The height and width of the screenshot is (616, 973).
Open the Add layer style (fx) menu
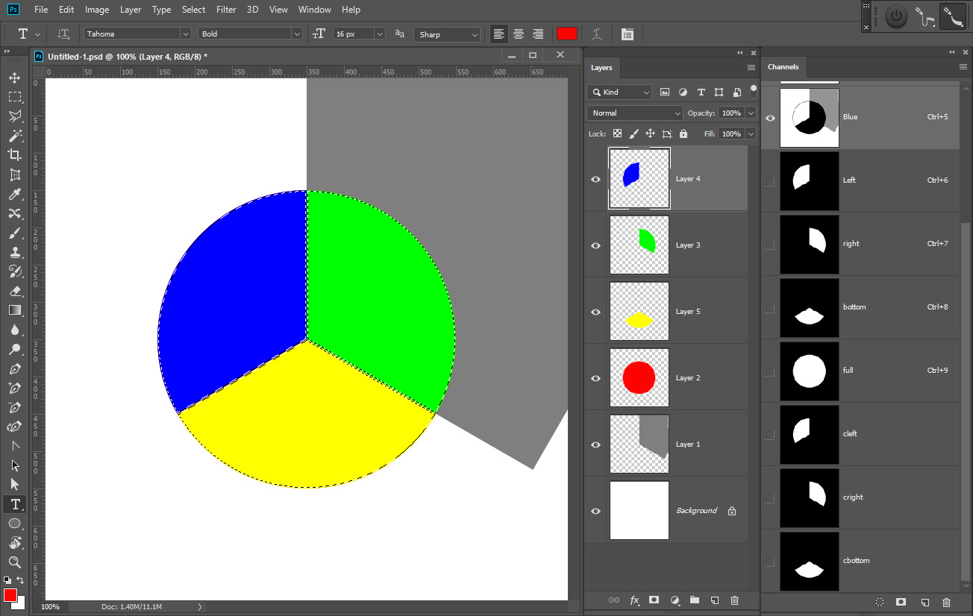coord(634,600)
